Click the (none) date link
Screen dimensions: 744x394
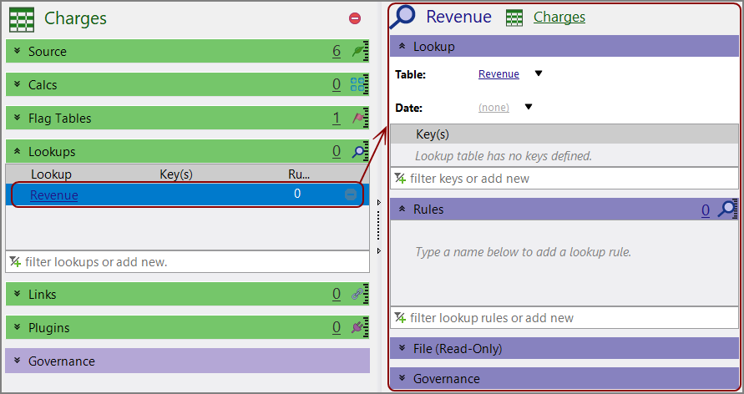(494, 108)
